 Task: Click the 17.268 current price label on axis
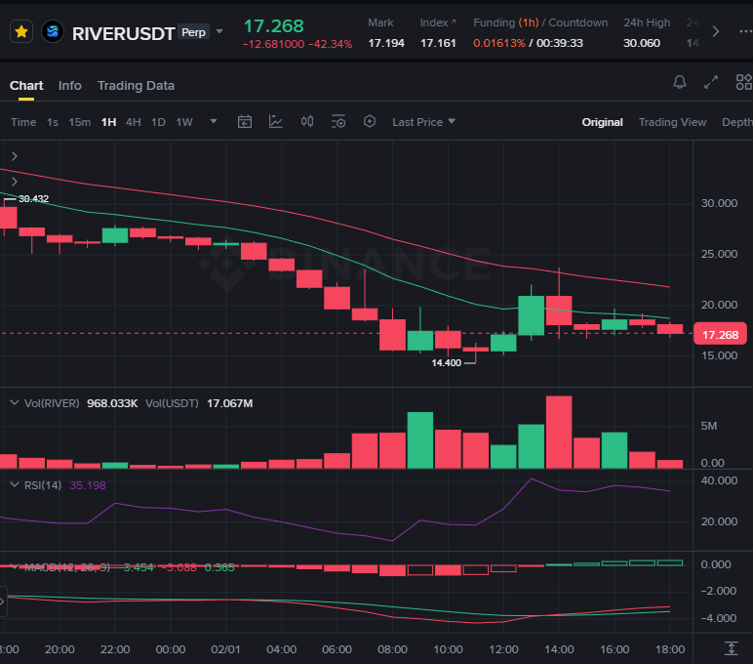[x=720, y=334]
